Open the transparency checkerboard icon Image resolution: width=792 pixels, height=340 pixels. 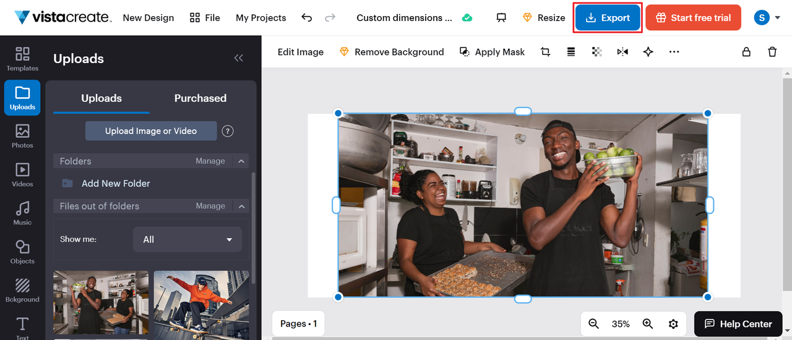tap(596, 52)
